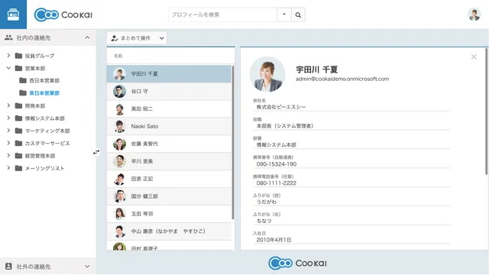The width and height of the screenshot is (489, 275).
Task: Select the マーケティング本部 folder
Action: [x=47, y=131]
